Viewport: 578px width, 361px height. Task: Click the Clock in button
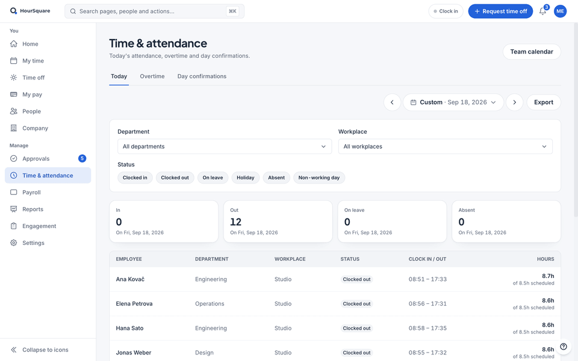coord(446,11)
